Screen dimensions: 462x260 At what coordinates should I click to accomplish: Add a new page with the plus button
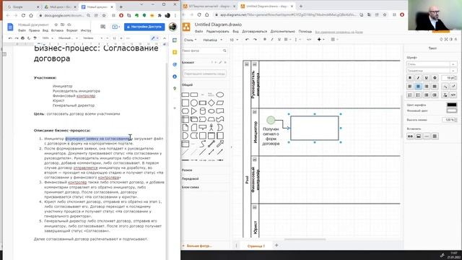(x=276, y=246)
